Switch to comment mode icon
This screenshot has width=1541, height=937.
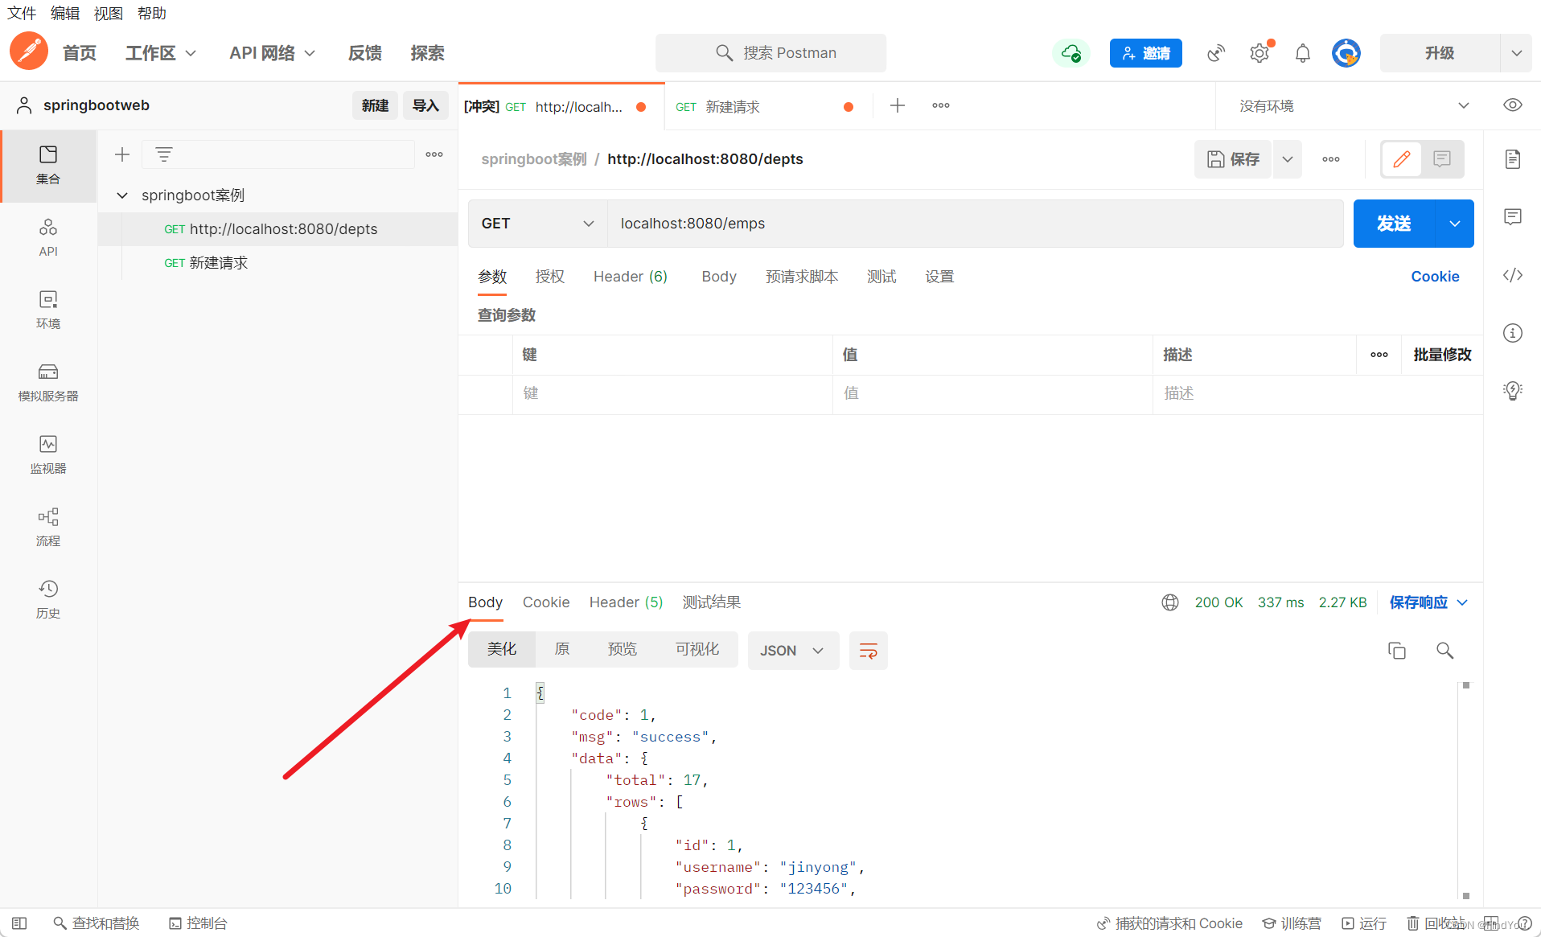coord(1442,159)
